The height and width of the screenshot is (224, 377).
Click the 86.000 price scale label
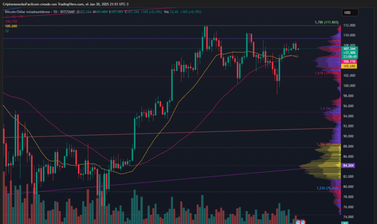[349, 156]
